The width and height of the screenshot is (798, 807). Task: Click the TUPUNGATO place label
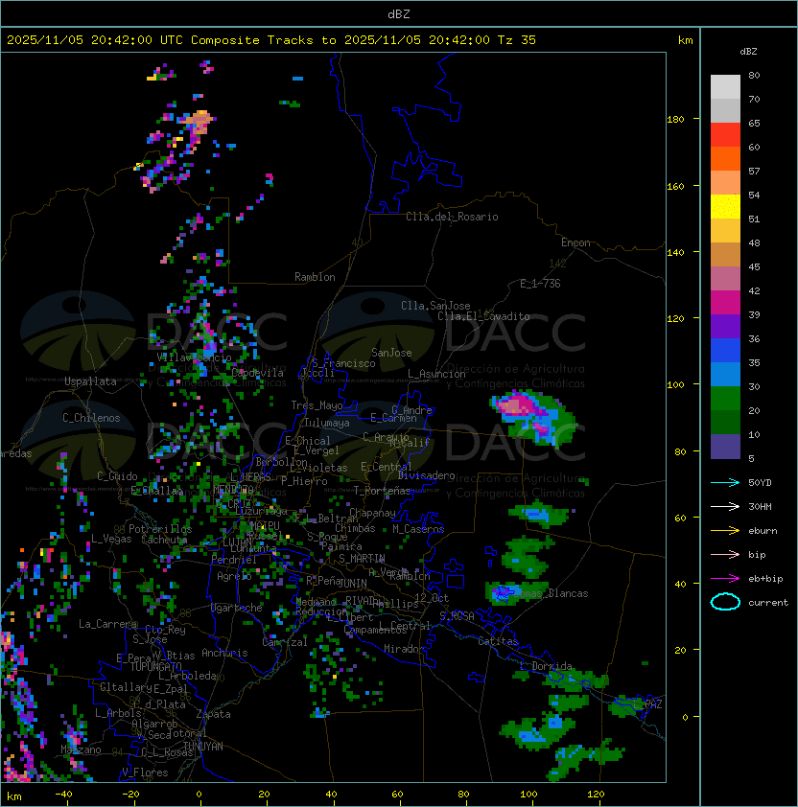[155, 666]
